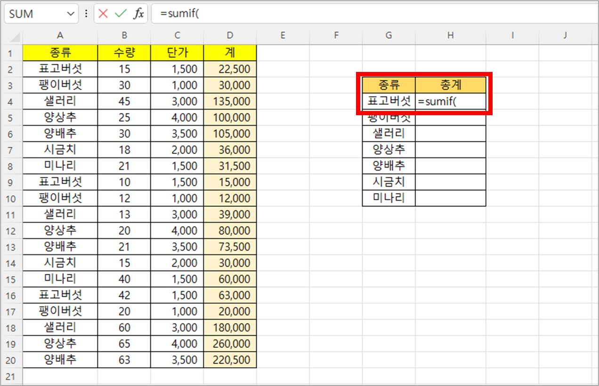Image resolution: width=599 pixels, height=386 pixels.
Task: Click cell with total 12,000
Action: pos(230,198)
